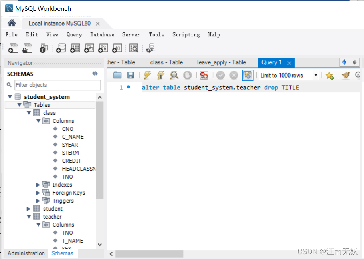This screenshot has height=259, width=364.
Task: Select the T_NAME column in teacher
Action: (72, 241)
